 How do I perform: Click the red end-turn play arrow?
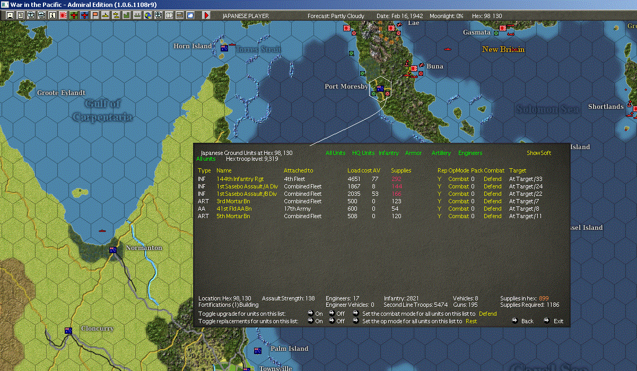point(206,15)
